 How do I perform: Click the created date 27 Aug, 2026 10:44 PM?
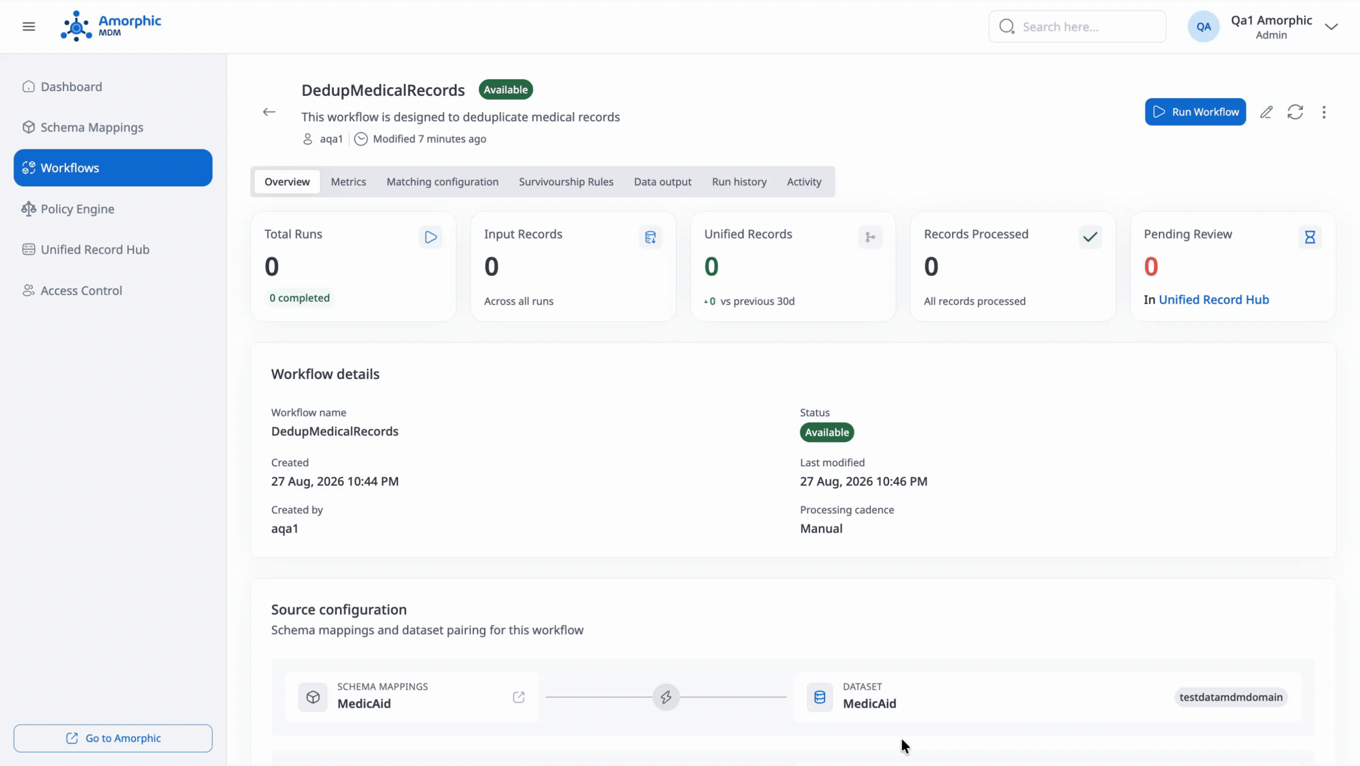tap(335, 481)
